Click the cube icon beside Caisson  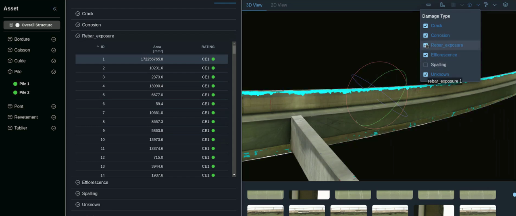click(10, 50)
